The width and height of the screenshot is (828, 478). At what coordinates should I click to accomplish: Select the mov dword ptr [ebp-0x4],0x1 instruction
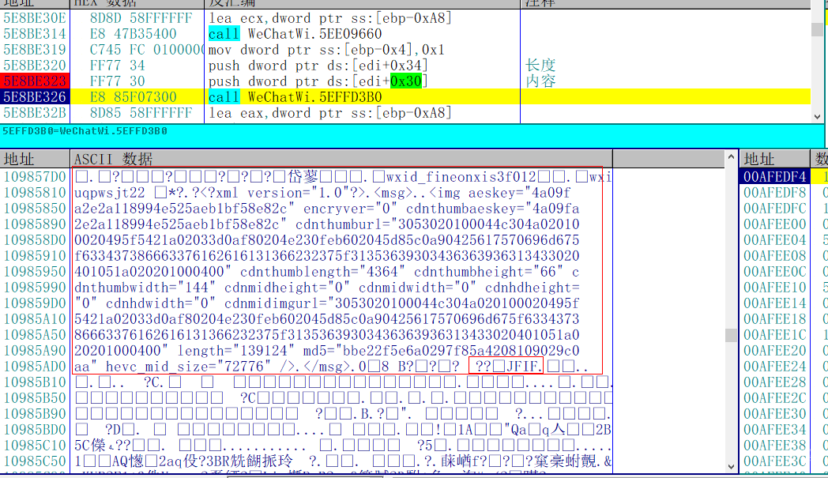point(326,50)
